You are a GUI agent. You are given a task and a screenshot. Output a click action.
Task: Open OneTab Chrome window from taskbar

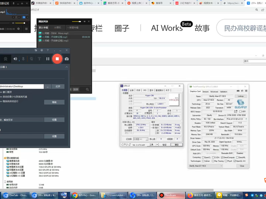15,195
